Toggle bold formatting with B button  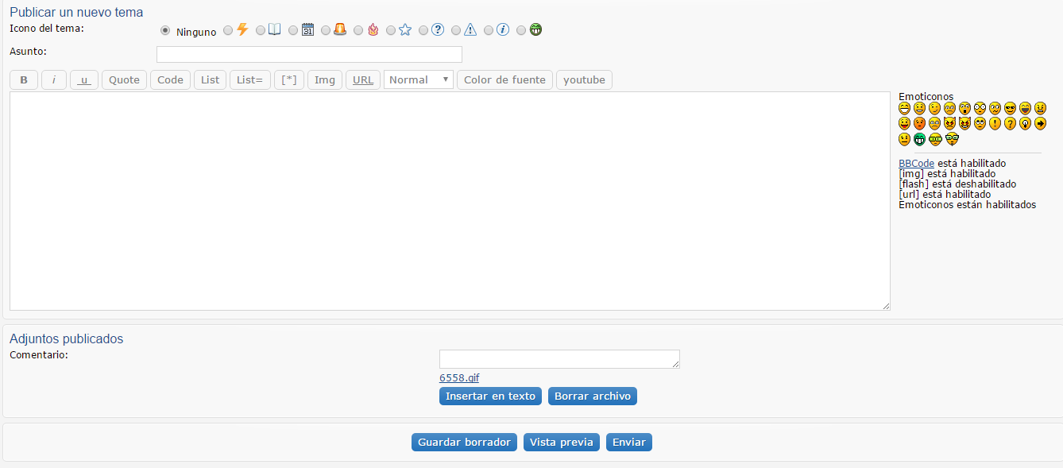point(24,79)
